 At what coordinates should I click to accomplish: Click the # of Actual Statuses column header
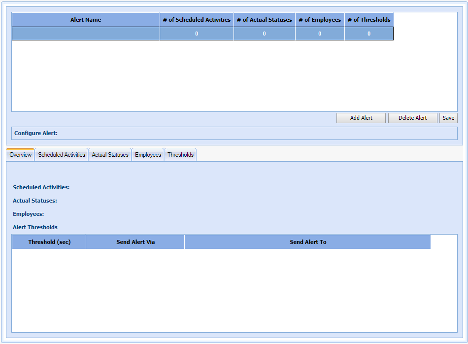(264, 20)
